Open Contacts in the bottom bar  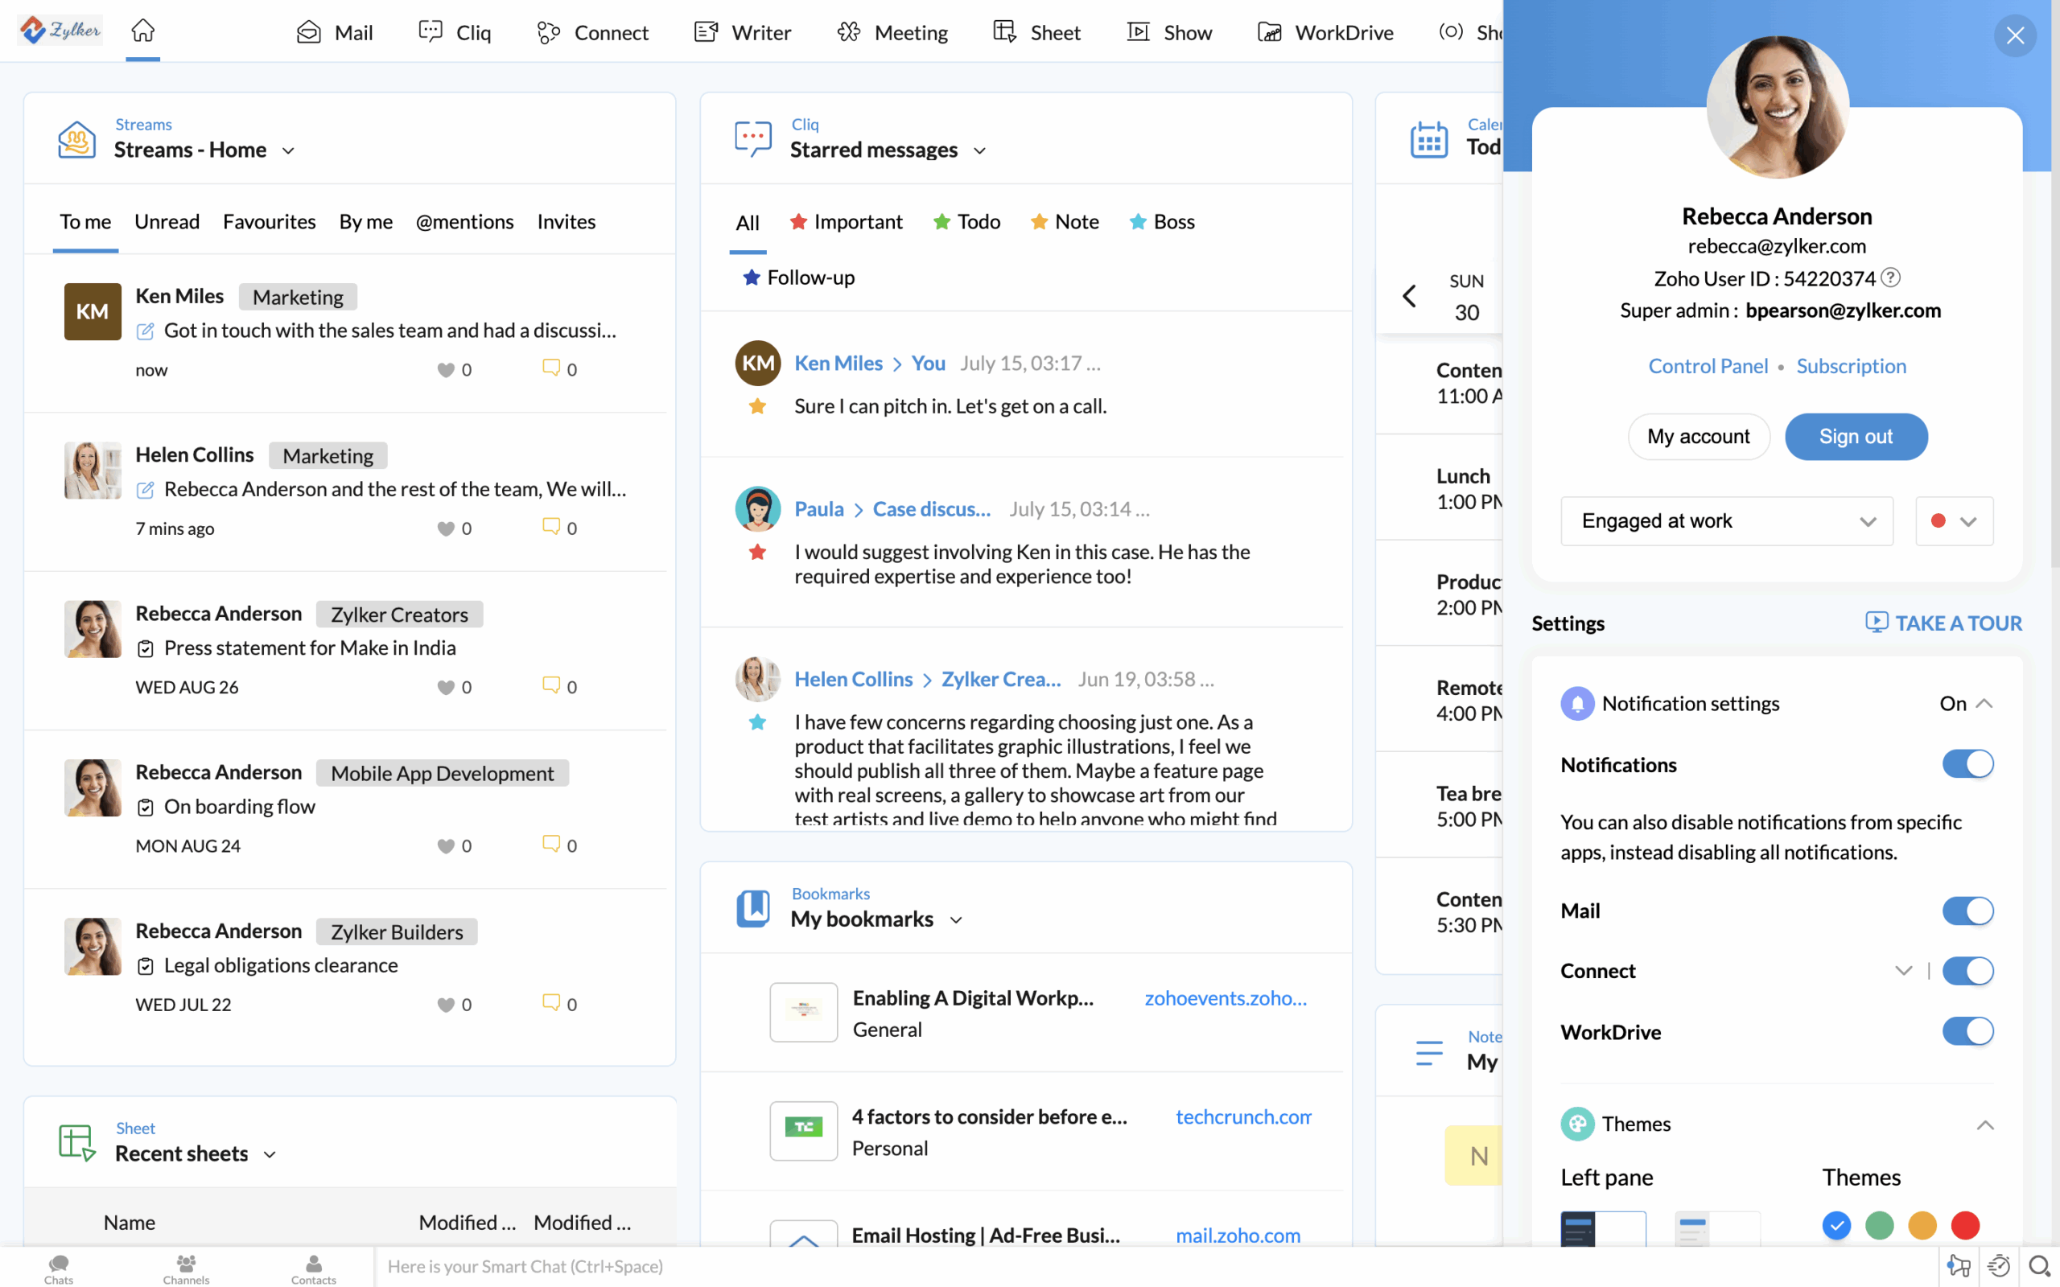313,1268
